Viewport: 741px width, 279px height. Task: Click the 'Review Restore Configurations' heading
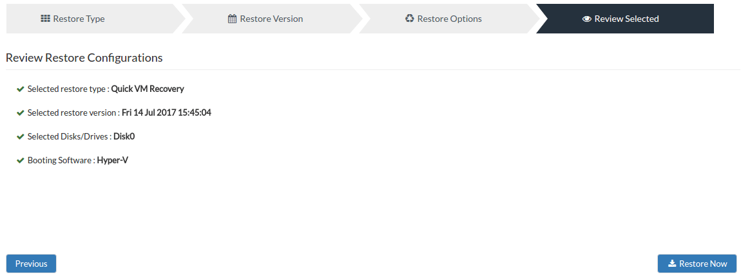tap(84, 58)
